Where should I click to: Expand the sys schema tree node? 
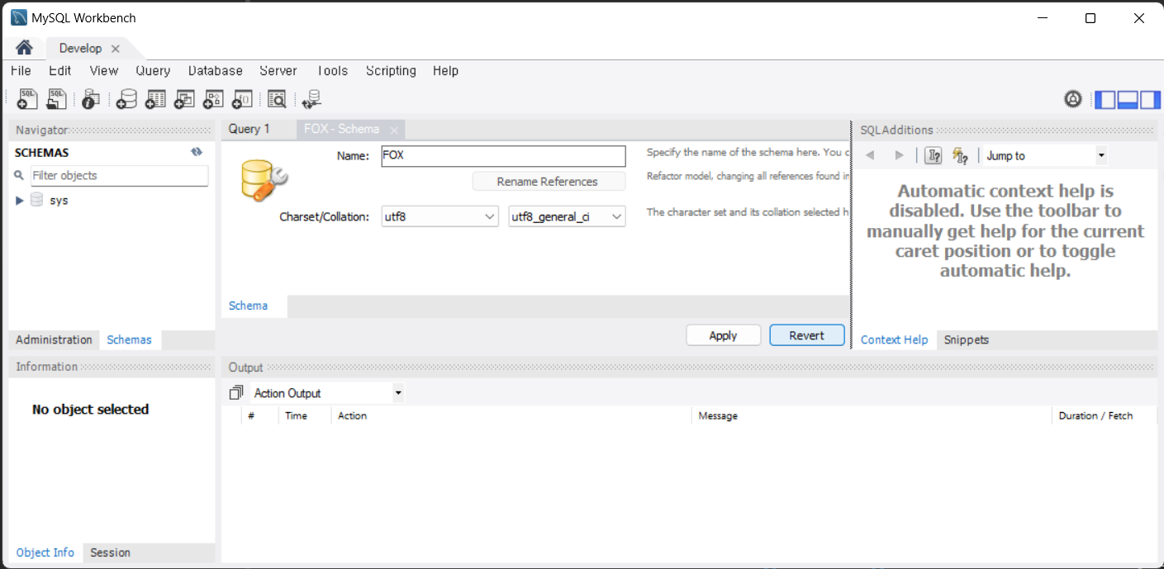tap(20, 201)
